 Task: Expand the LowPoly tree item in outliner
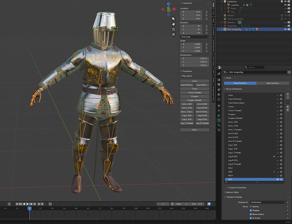coord(225,5)
